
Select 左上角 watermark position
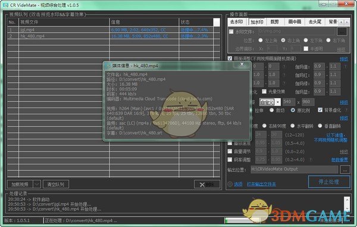261,41
